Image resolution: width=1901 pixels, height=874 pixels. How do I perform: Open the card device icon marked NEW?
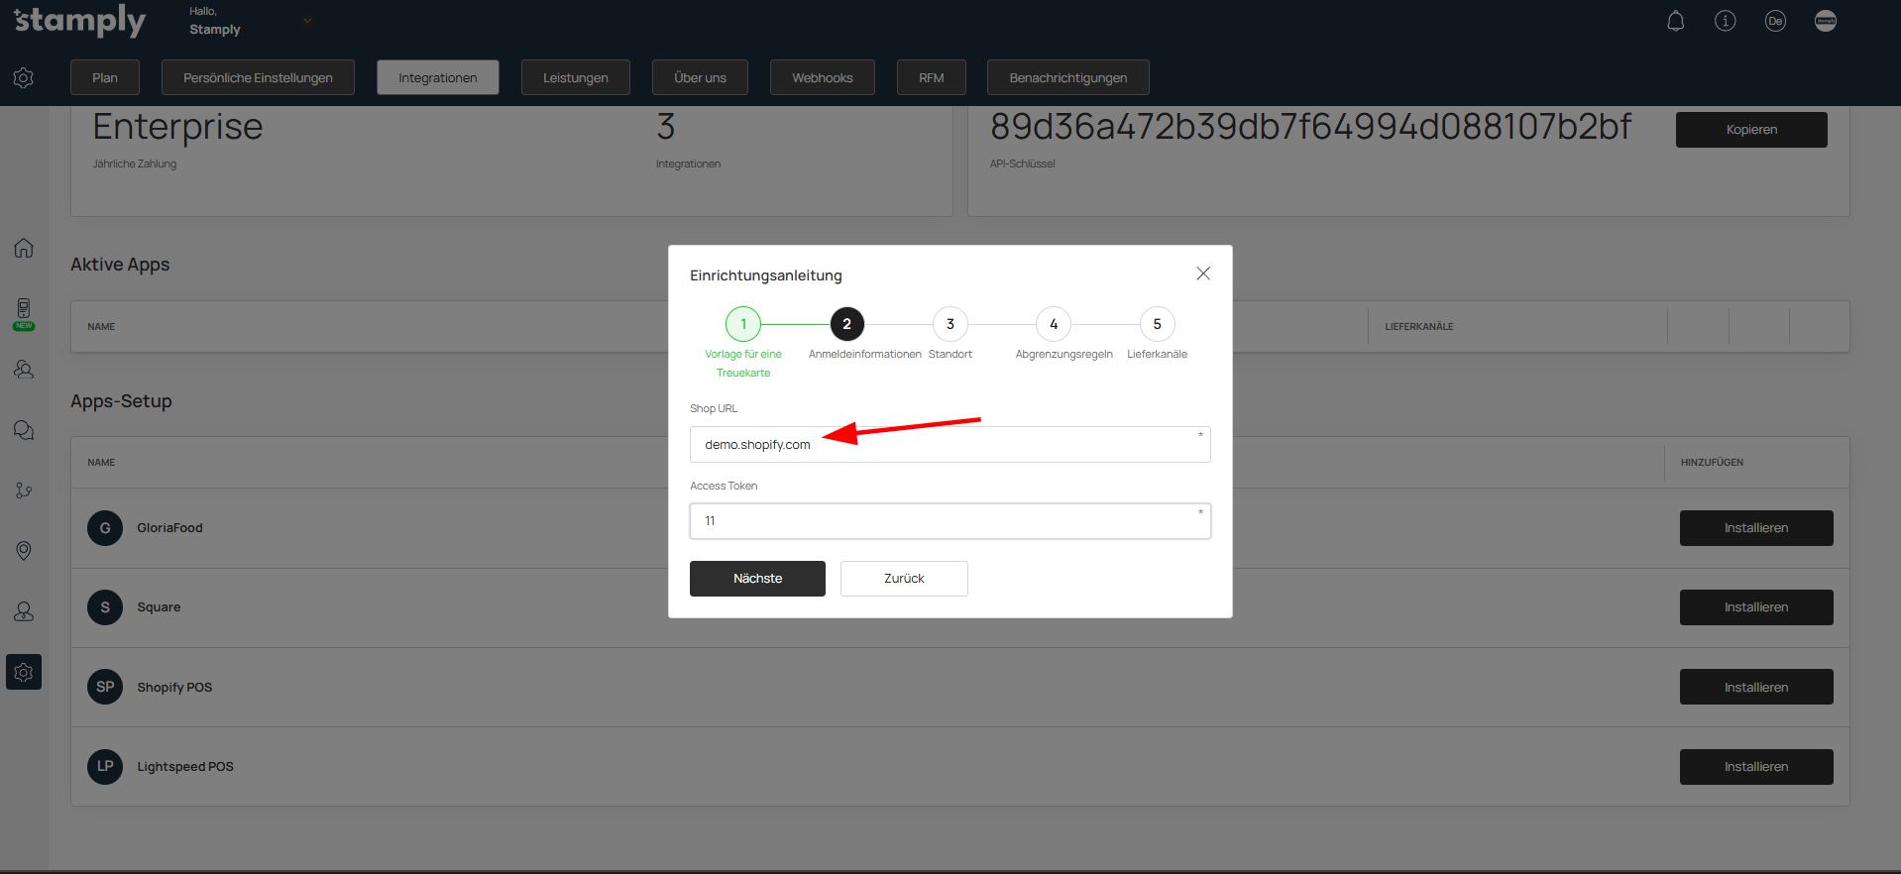point(24,310)
